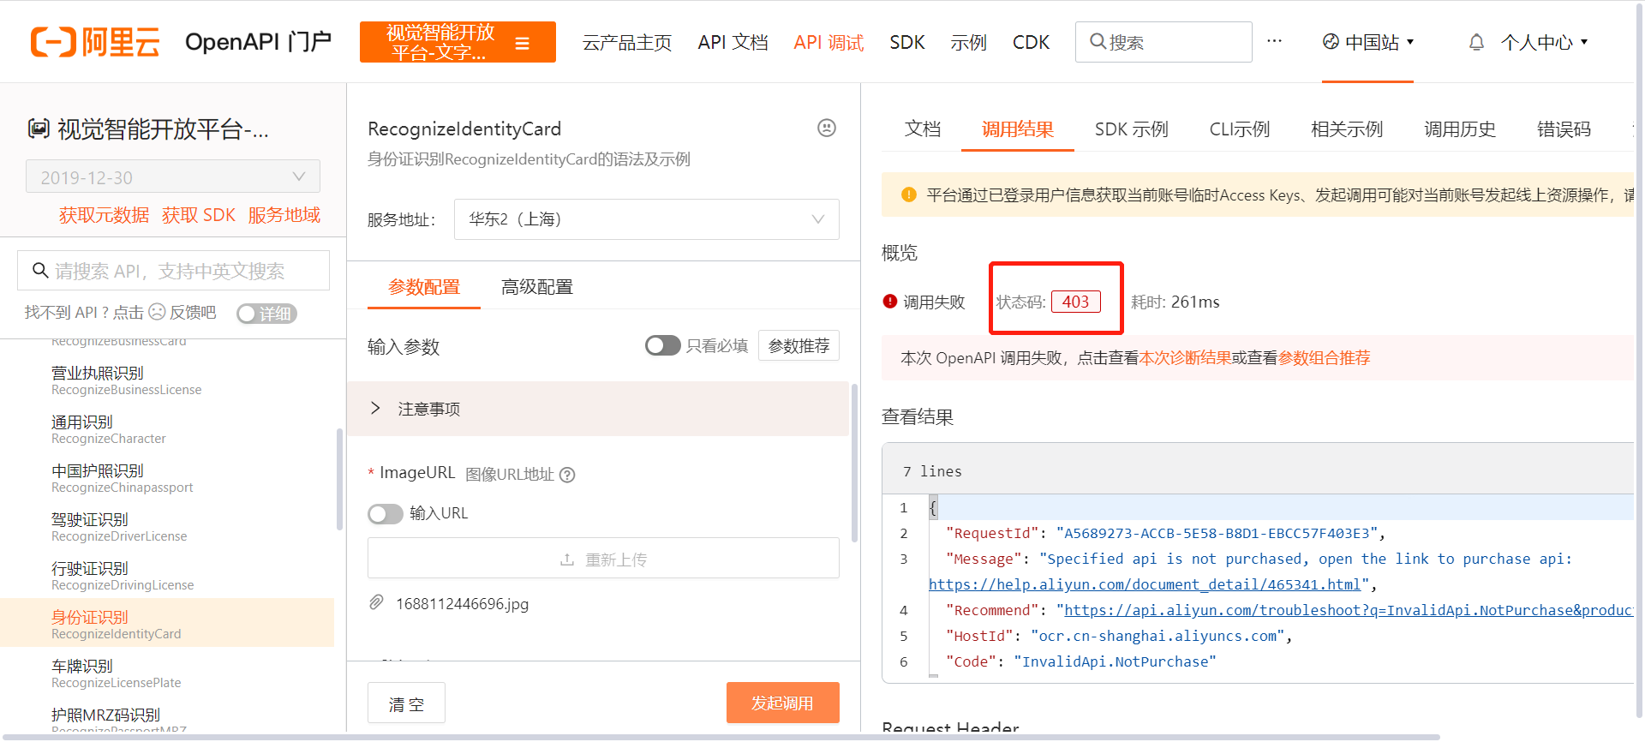Click the 请搜索 API sidebar search field
This screenshot has height=742, width=1645.
coord(173,271)
